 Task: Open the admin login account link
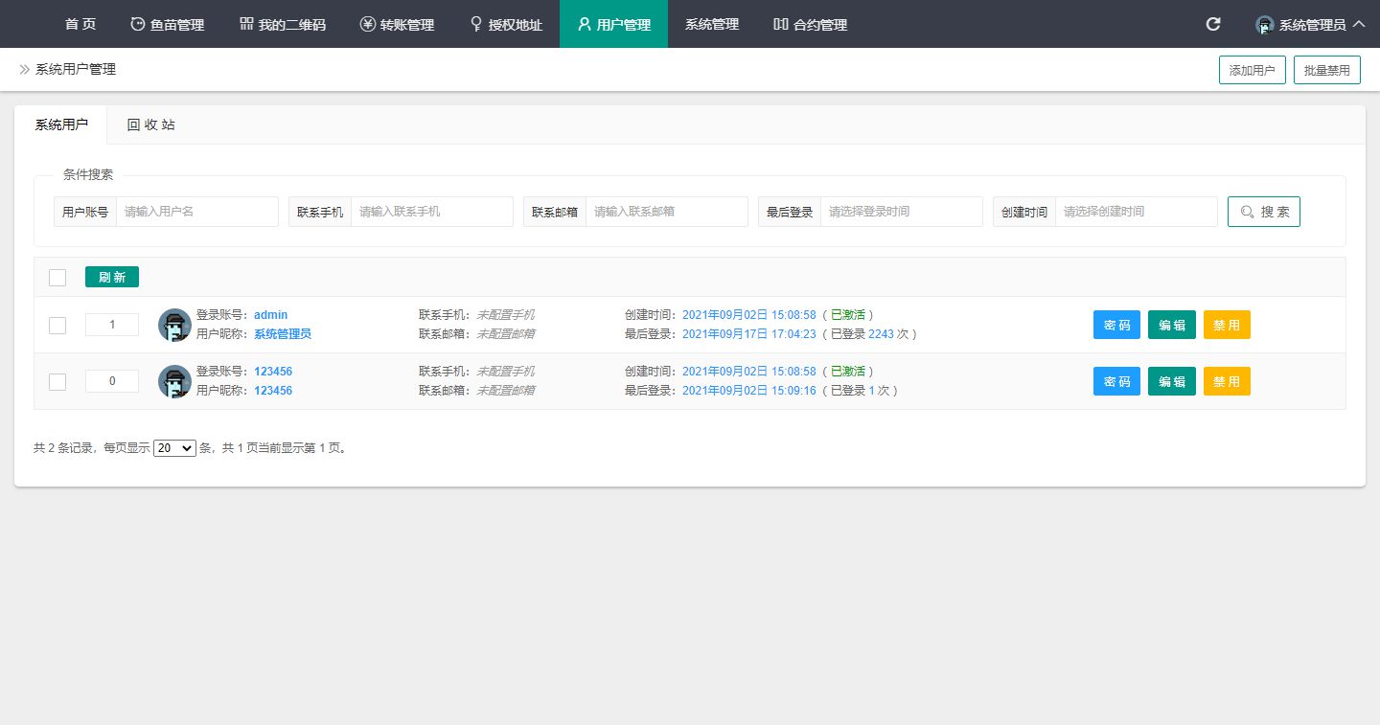coord(270,314)
